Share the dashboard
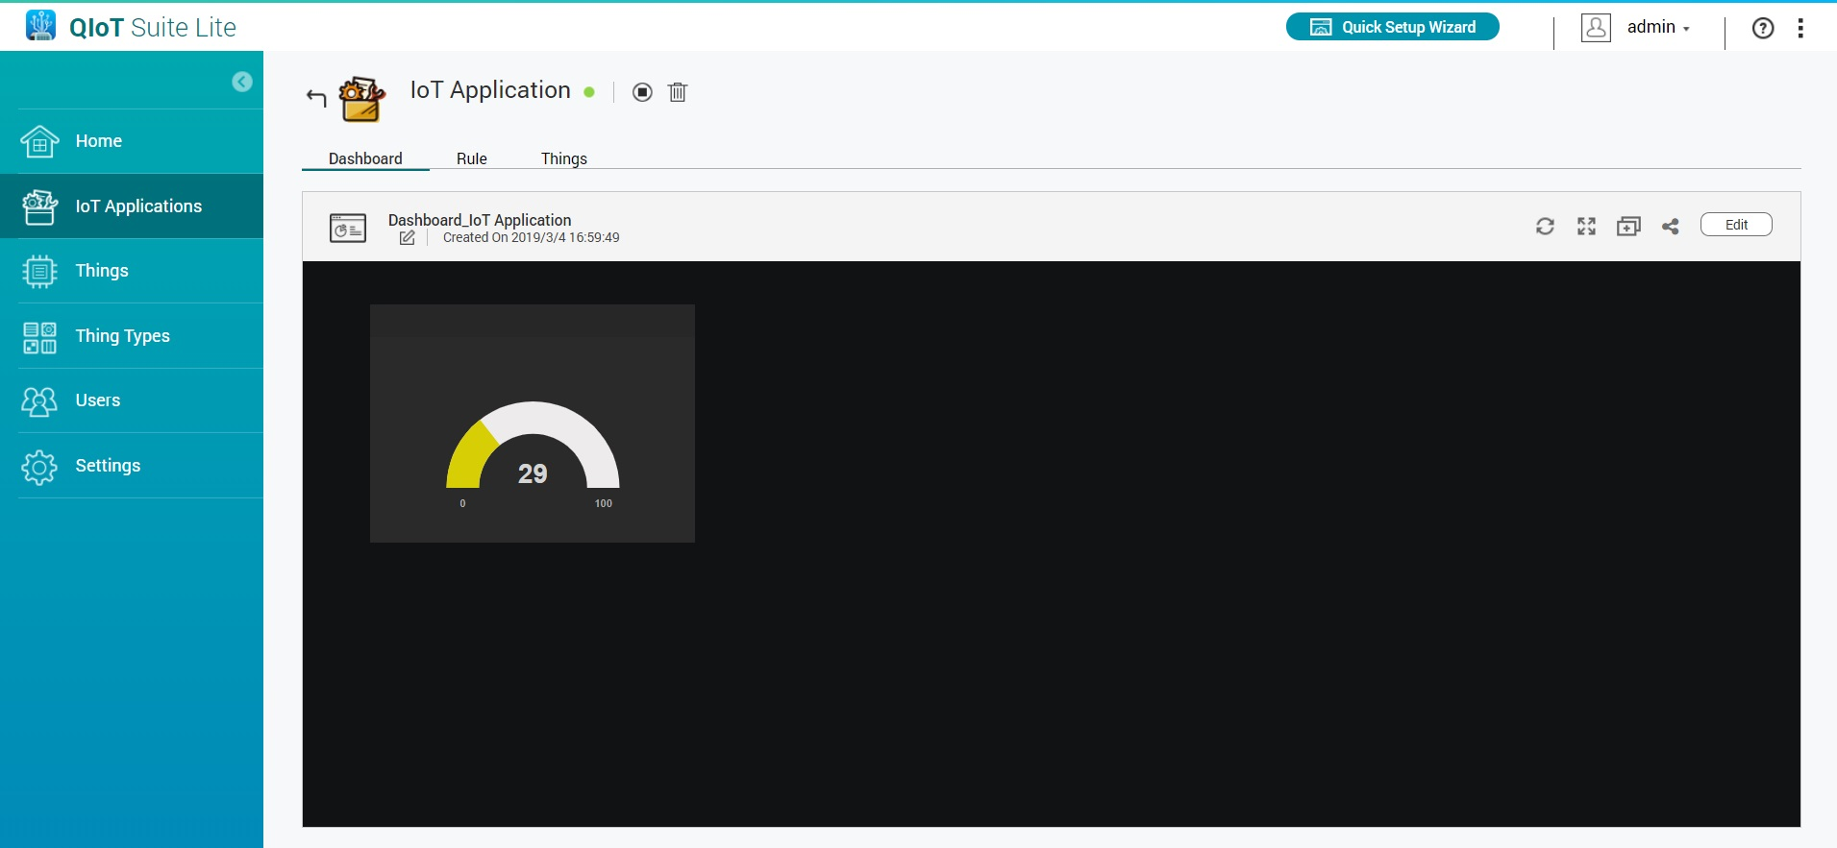The height and width of the screenshot is (848, 1837). tap(1671, 226)
